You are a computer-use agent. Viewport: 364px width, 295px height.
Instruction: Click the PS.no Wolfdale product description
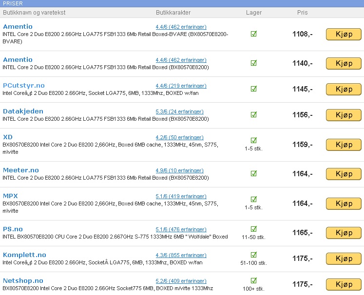(115, 237)
